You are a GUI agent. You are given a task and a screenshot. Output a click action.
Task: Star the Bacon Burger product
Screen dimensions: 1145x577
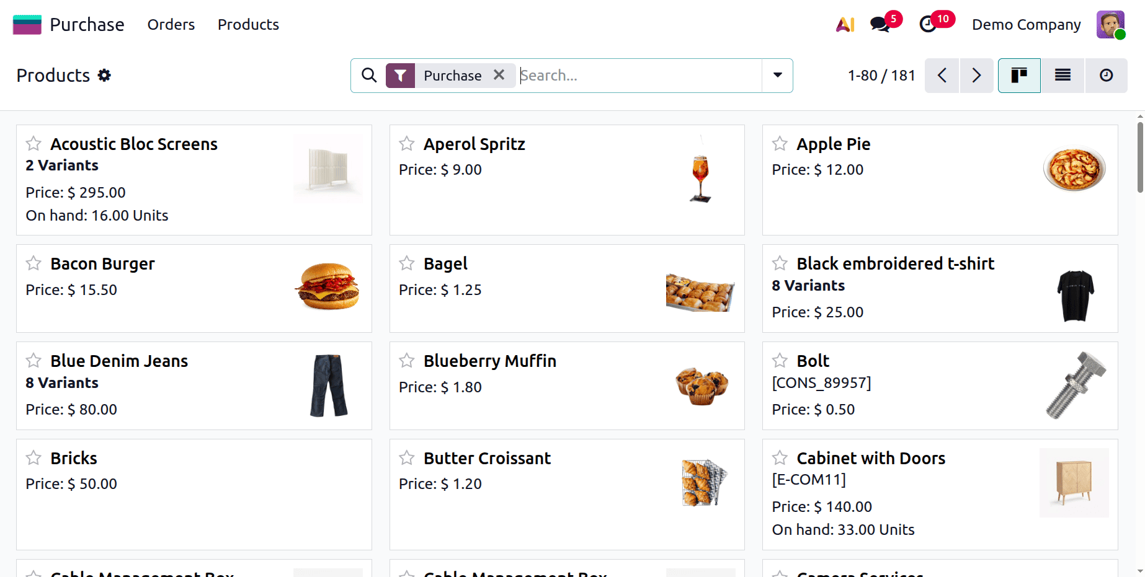[x=34, y=263]
